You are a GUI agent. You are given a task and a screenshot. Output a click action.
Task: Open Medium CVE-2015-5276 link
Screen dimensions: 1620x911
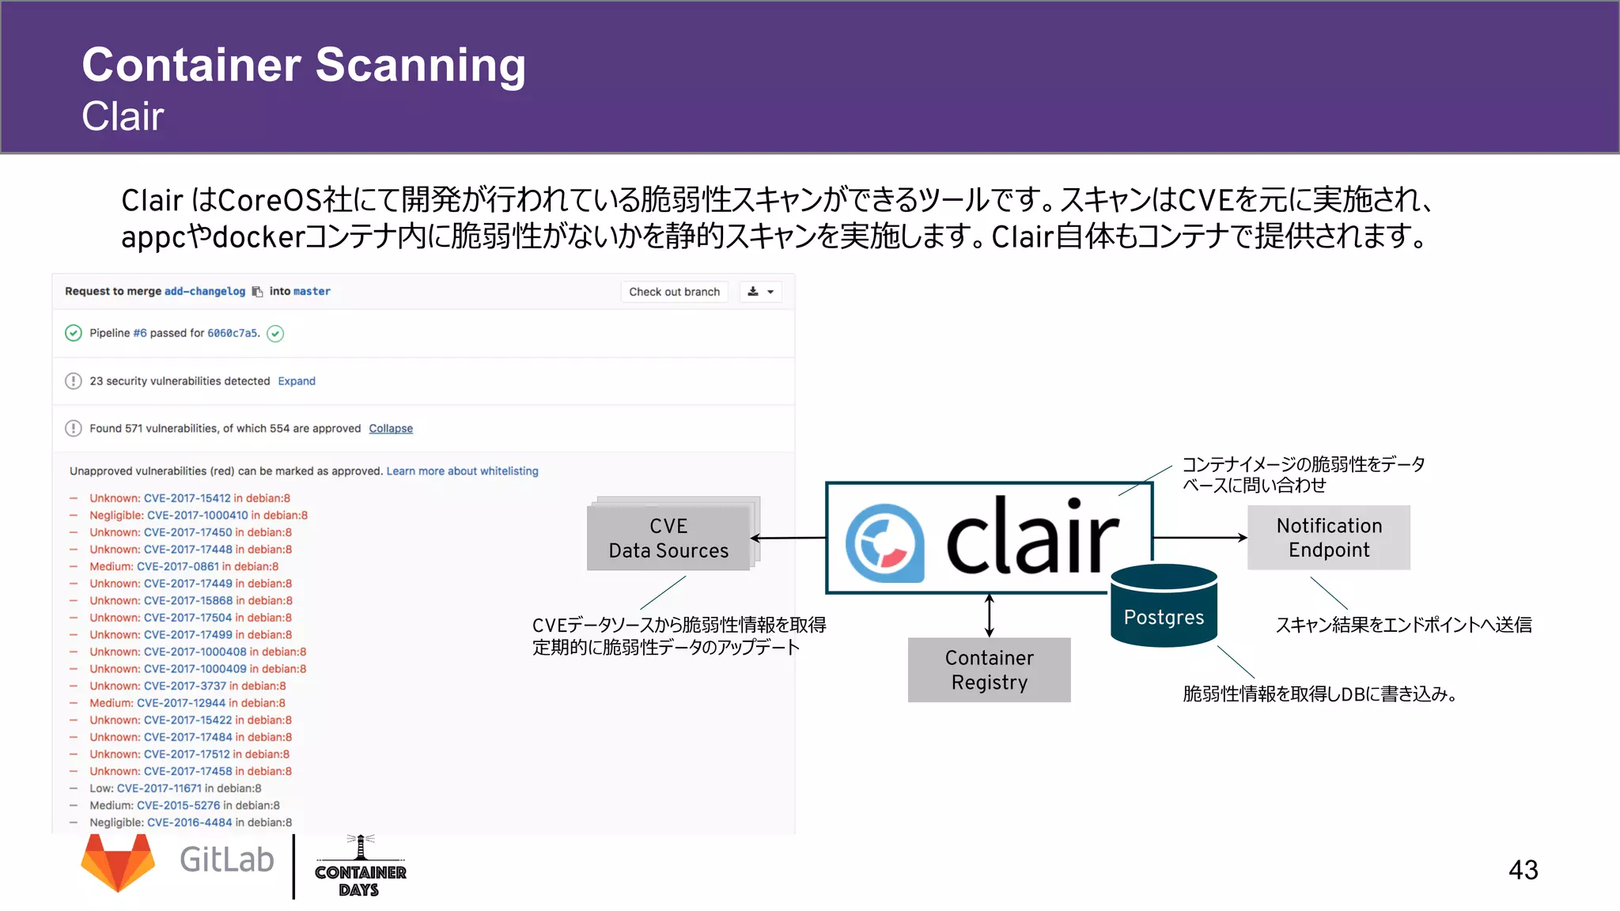(179, 806)
